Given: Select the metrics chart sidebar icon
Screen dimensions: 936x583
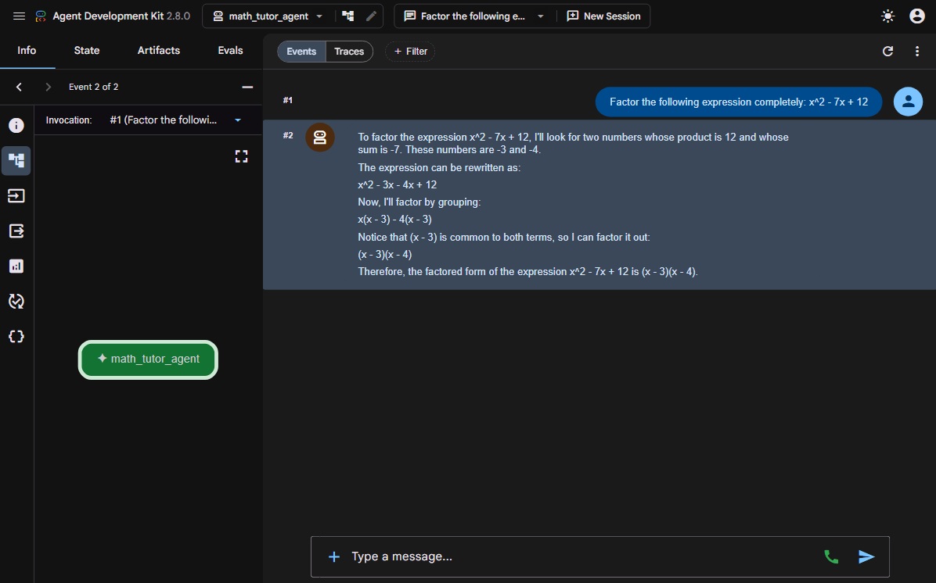Looking at the screenshot, I should [x=16, y=266].
